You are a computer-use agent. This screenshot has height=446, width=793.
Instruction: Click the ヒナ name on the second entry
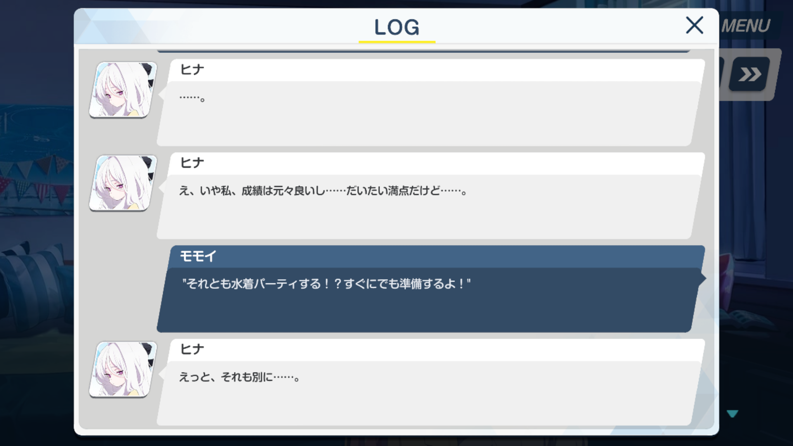[x=192, y=163]
